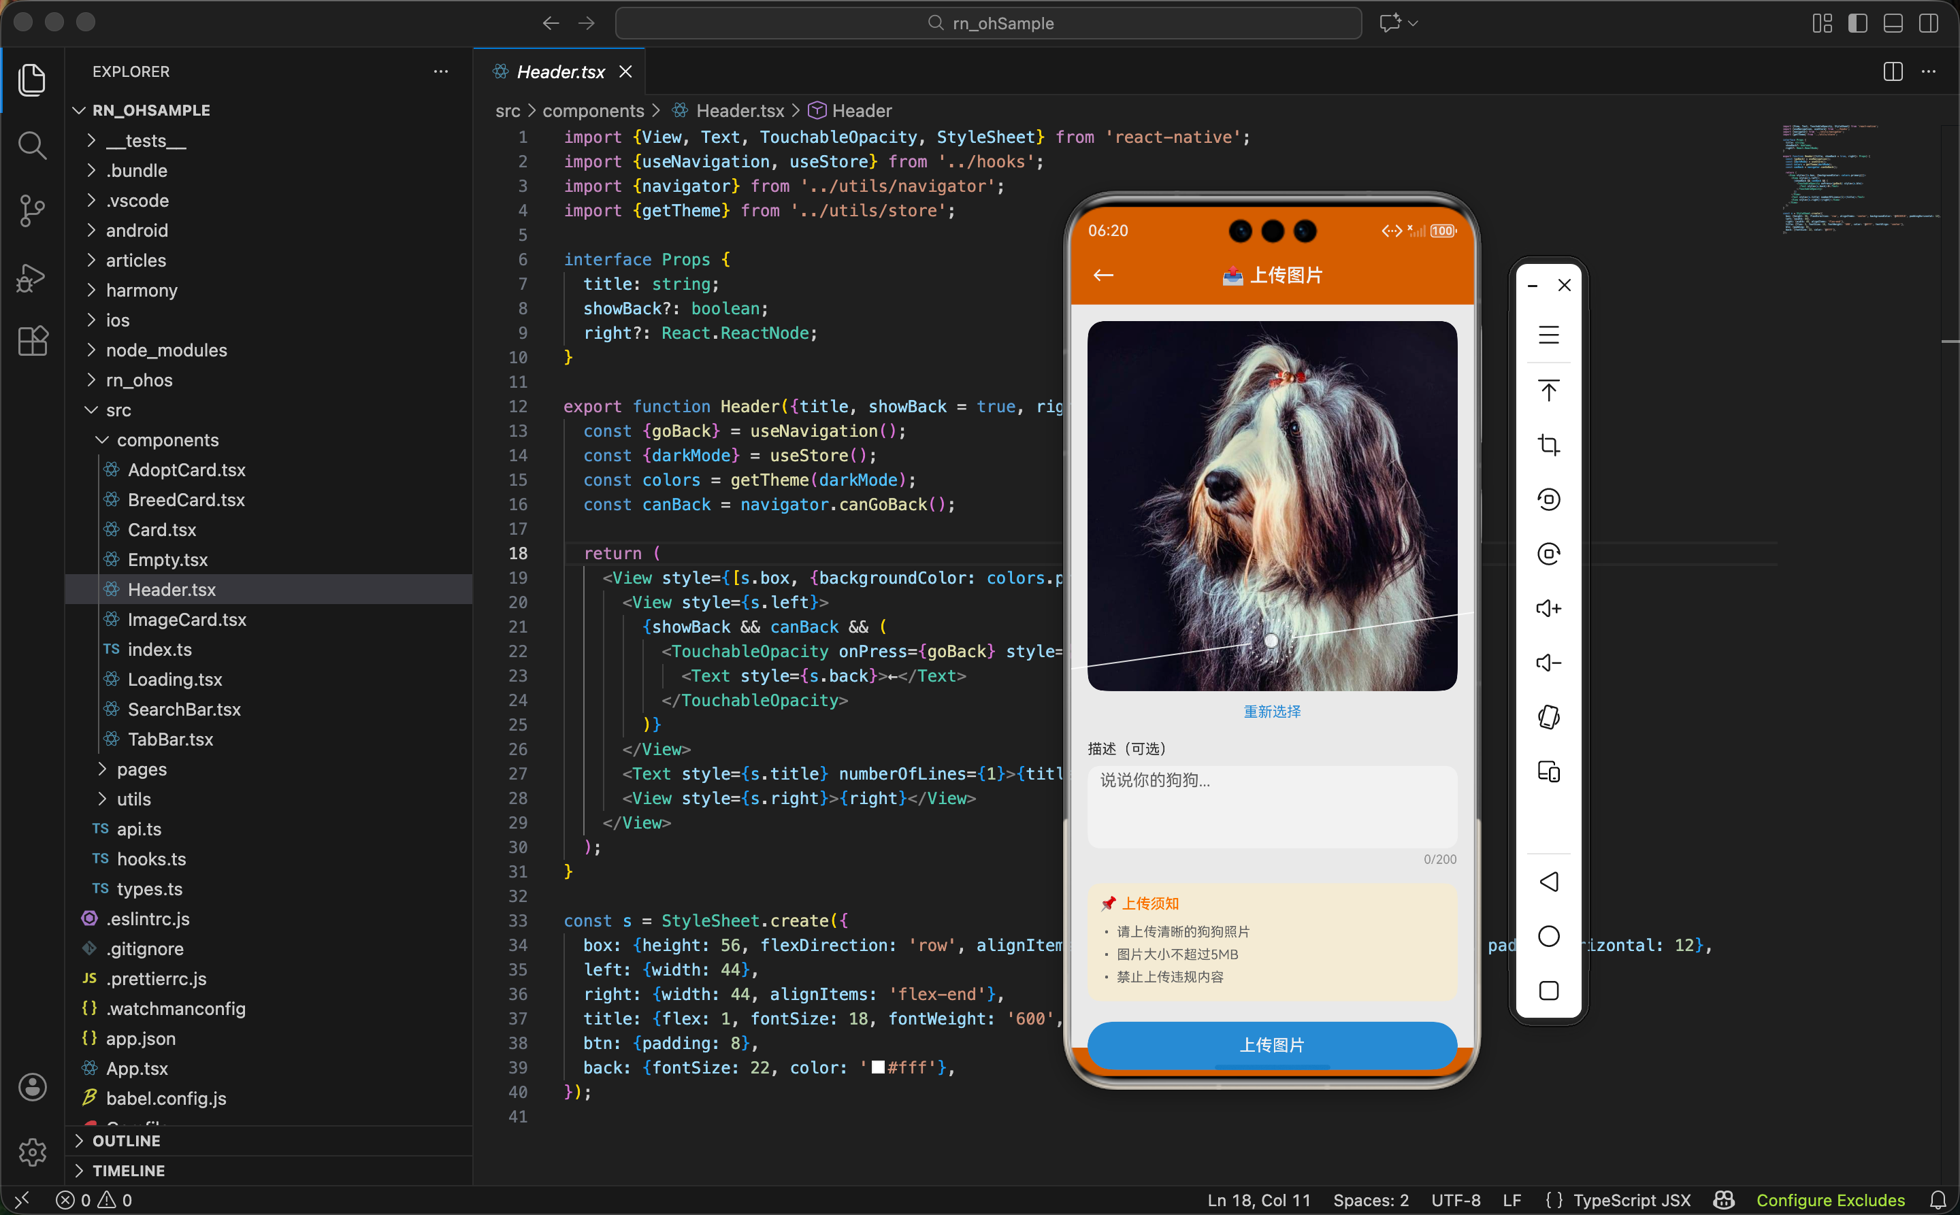Collapse the components folder
This screenshot has width=1960, height=1215.
coord(167,439)
